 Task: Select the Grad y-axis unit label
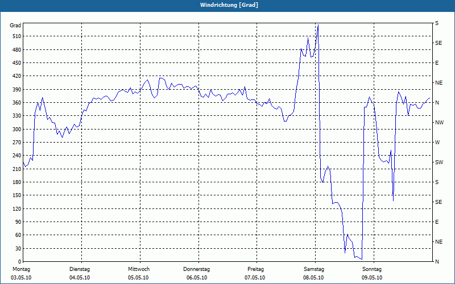[x=15, y=26]
